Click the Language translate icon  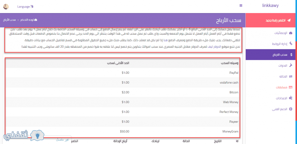click(x=32, y=7)
